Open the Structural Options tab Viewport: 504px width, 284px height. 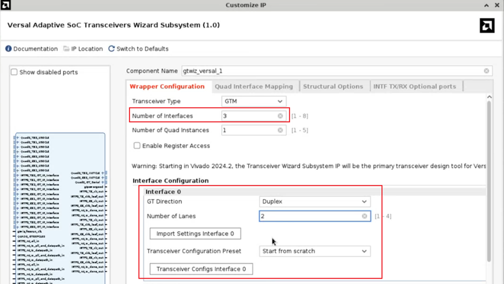pyautogui.click(x=333, y=87)
